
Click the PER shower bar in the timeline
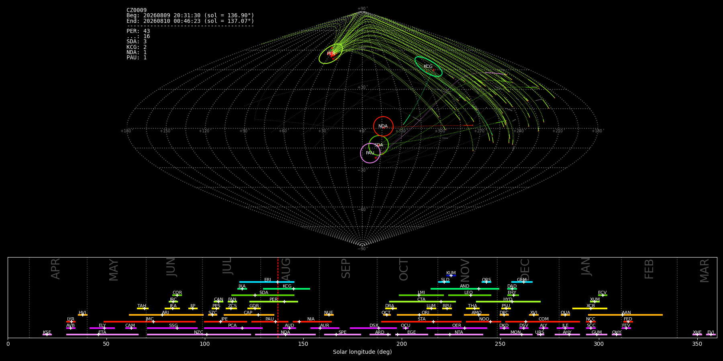274,302
